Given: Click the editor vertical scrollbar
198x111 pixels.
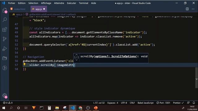Looking at the screenshot, I should pyautogui.click(x=196, y=77).
